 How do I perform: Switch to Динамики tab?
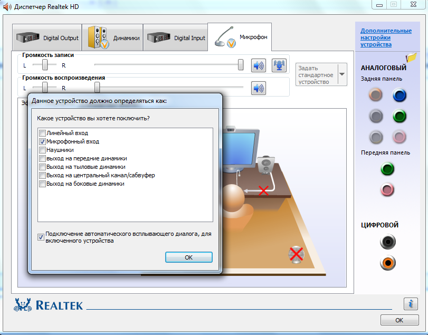[113, 37]
